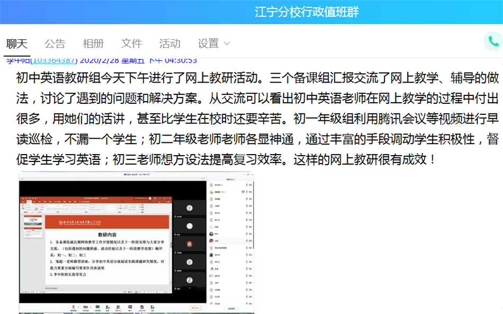This screenshot has width=503, height=314.
Task: Click the members icon in meeting toolbar
Action: [x=119, y=307]
